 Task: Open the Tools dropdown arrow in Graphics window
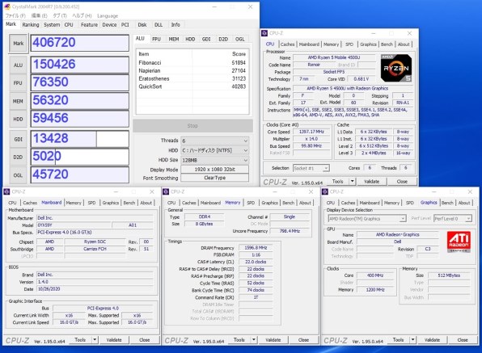(x=412, y=340)
